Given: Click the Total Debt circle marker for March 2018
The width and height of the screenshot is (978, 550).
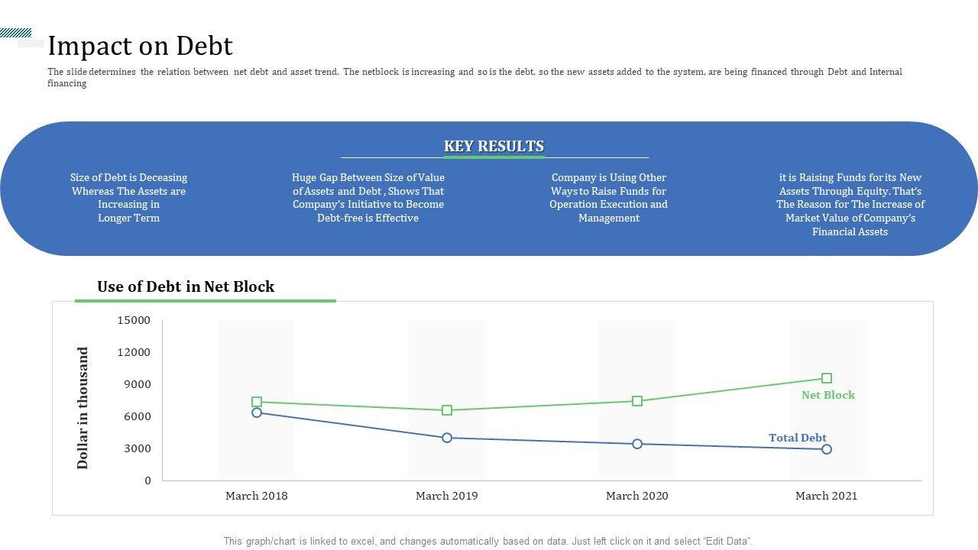Looking at the screenshot, I should [257, 412].
